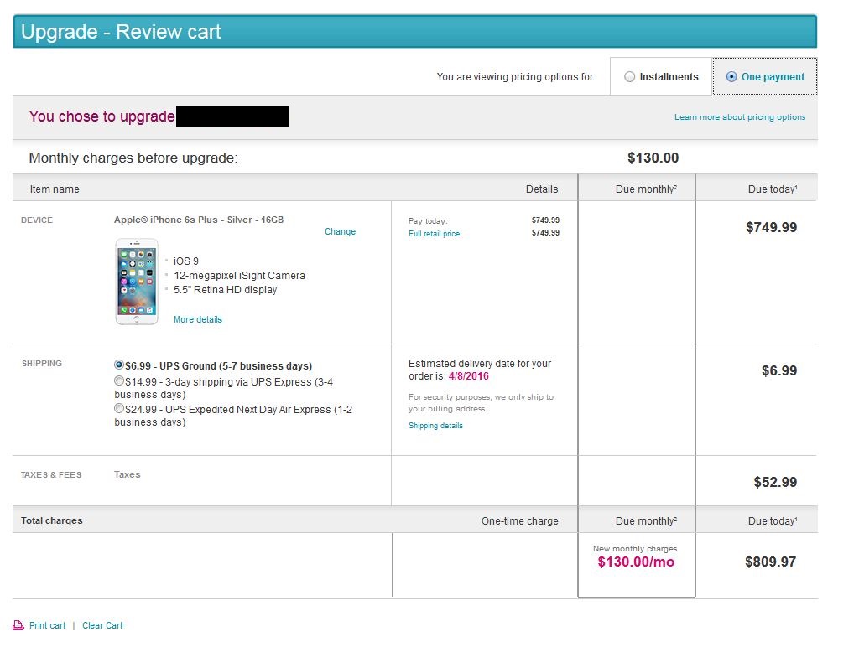Click Change link for the device
This screenshot has height=647, width=859.
tap(340, 231)
